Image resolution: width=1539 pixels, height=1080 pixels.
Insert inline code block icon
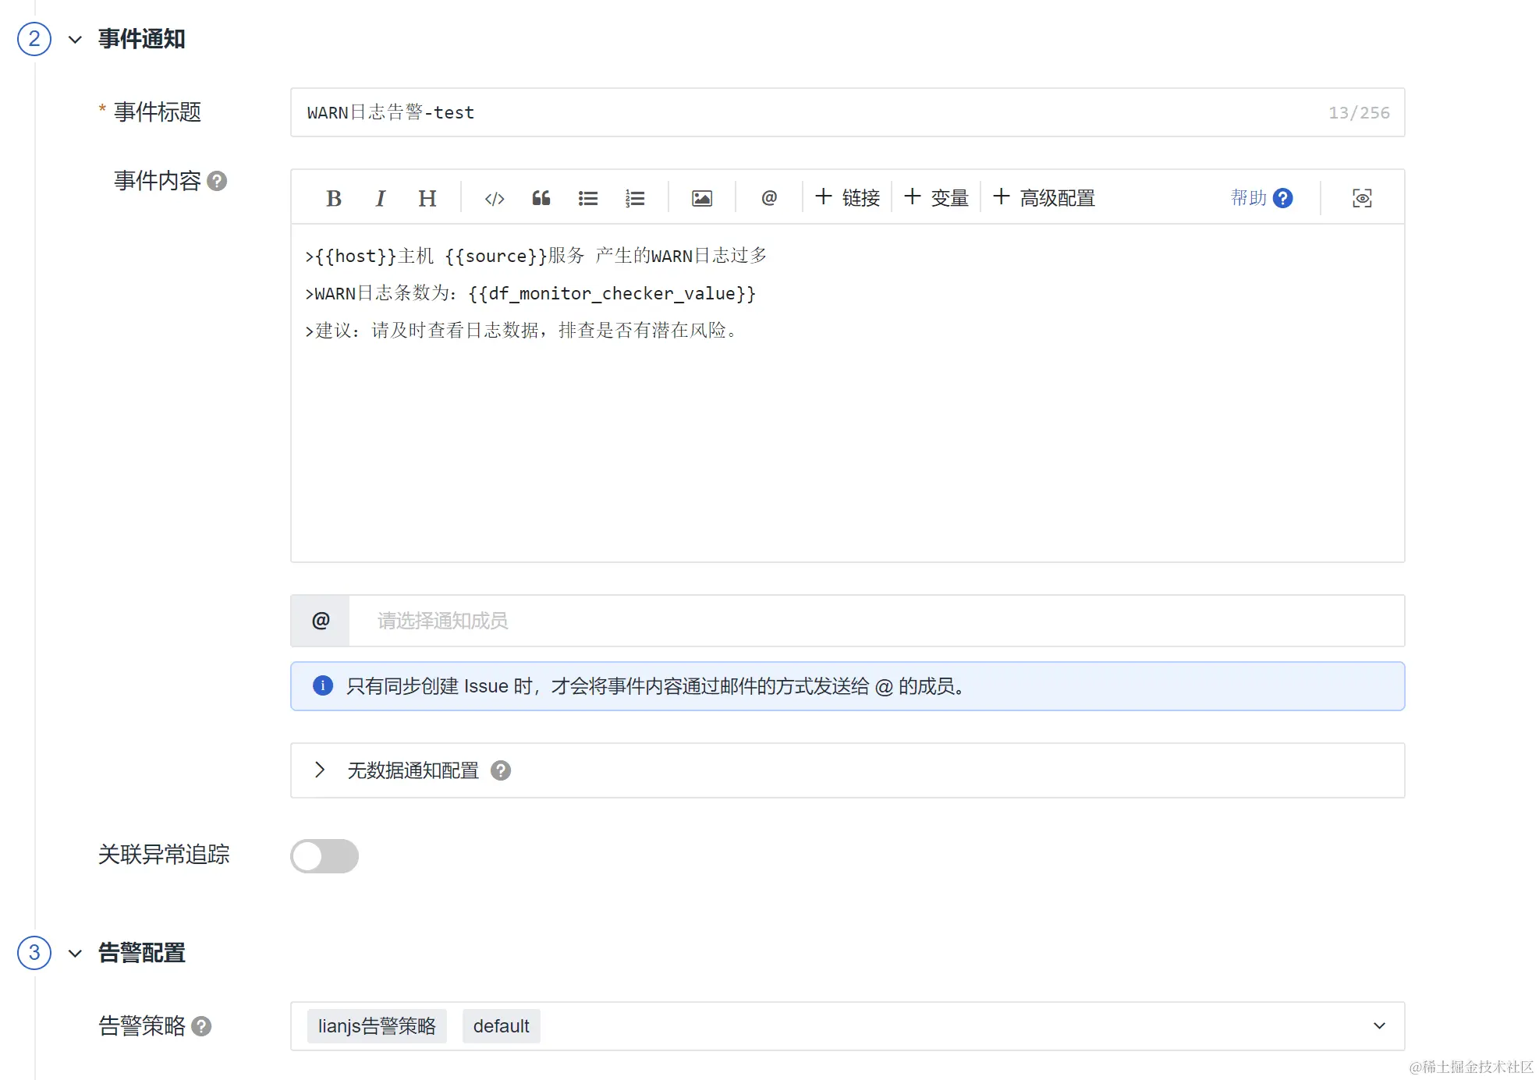[495, 198]
